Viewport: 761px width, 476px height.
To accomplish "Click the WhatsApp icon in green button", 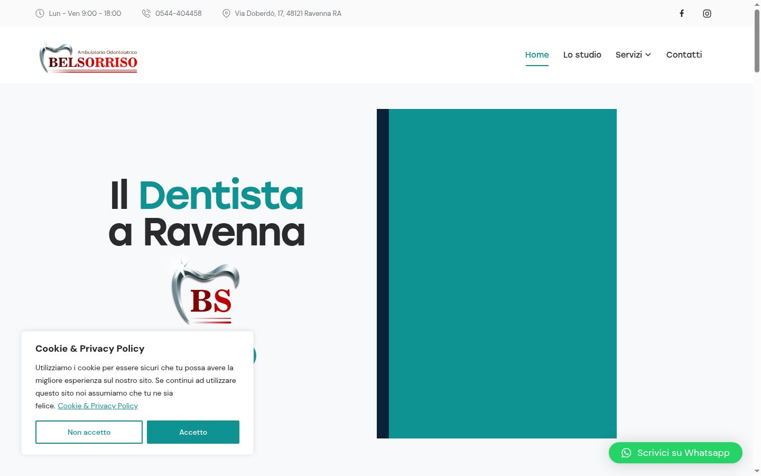I will [x=626, y=453].
